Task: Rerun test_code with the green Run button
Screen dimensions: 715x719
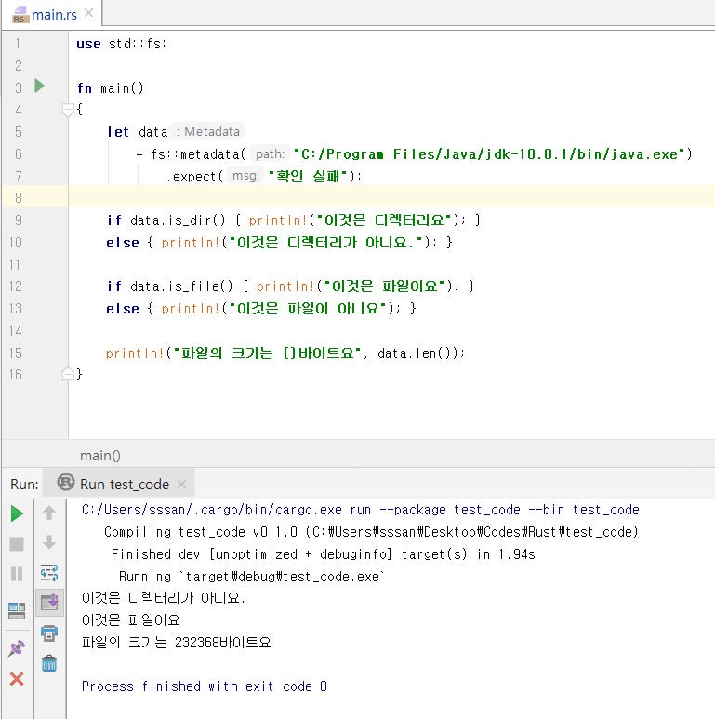Action: [x=17, y=513]
